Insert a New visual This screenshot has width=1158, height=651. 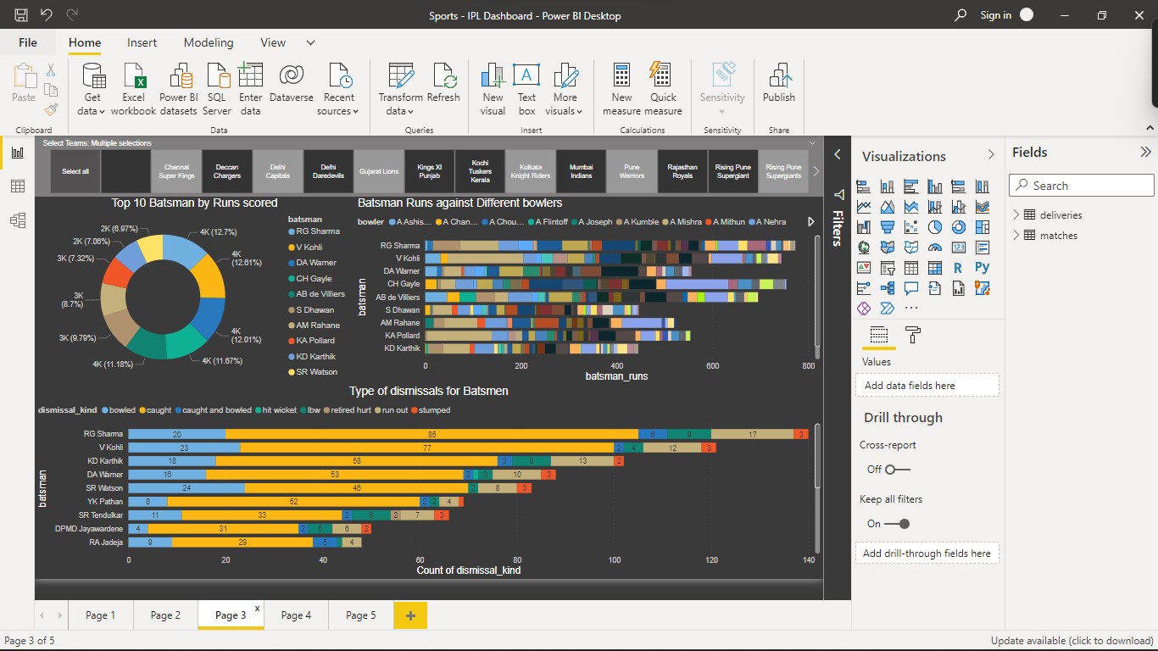pos(493,89)
